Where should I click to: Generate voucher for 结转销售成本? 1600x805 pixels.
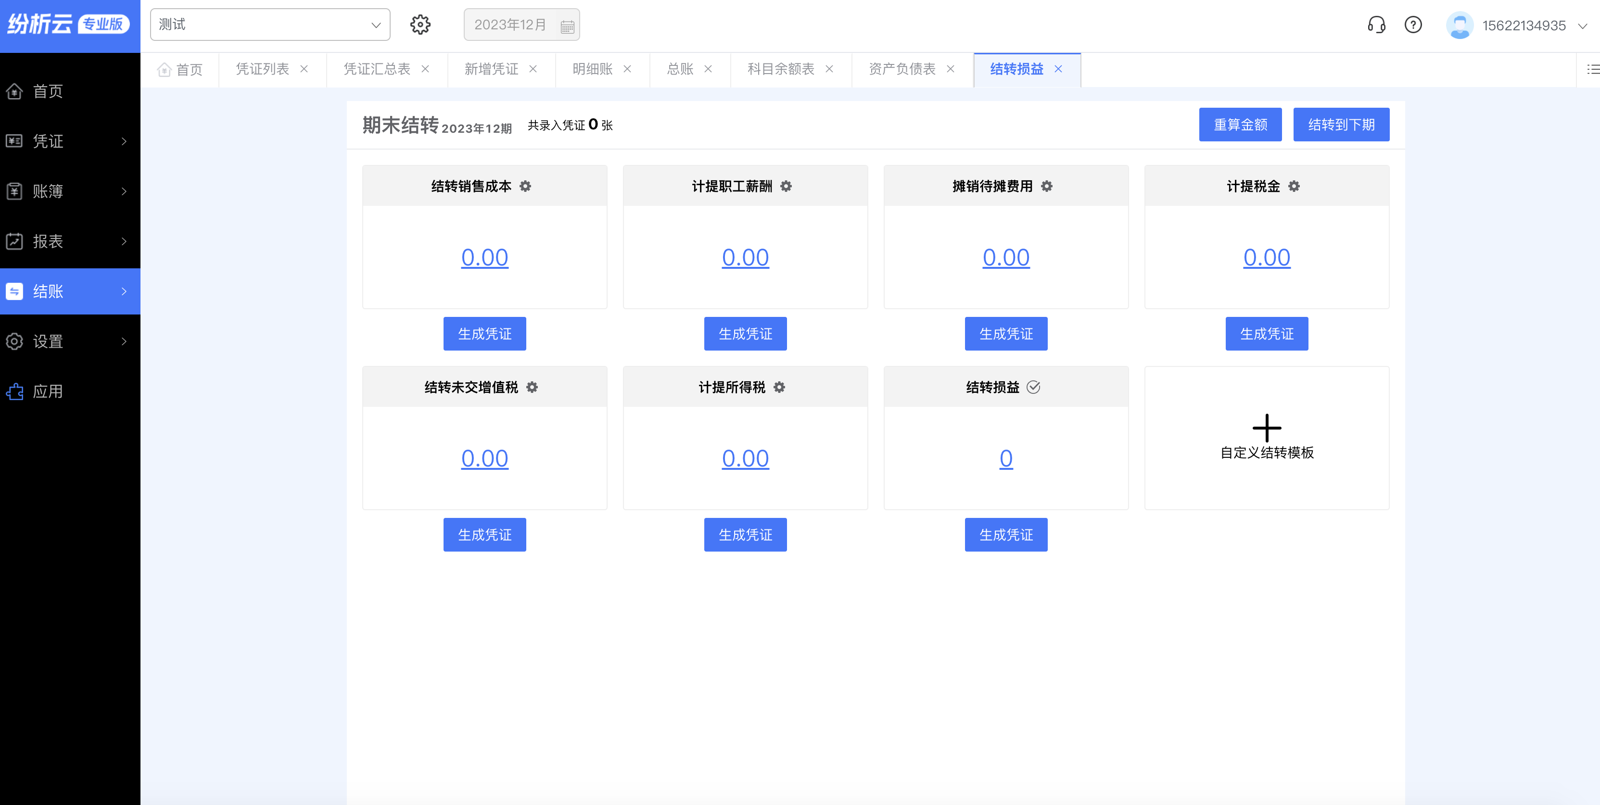click(484, 334)
